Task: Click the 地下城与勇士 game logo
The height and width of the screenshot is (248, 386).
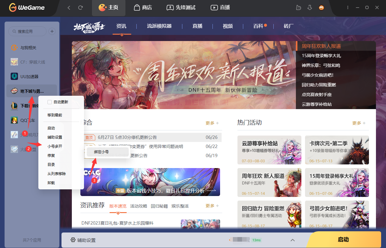Action: (x=89, y=27)
